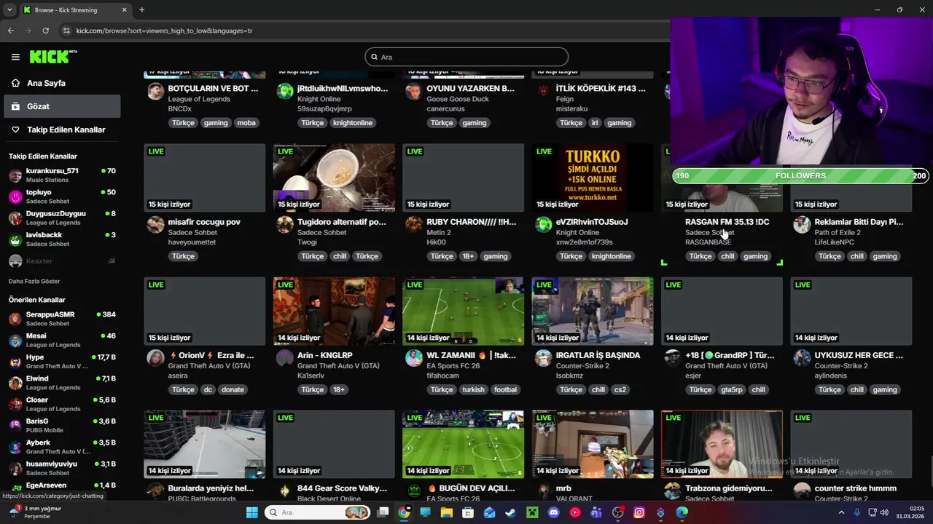933x524 pixels.
Task: Open Hype avatar in recommended channels
Action: [15, 362]
